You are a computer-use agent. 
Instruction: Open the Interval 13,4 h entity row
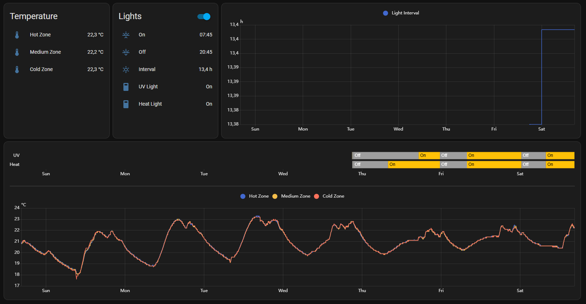click(x=165, y=70)
